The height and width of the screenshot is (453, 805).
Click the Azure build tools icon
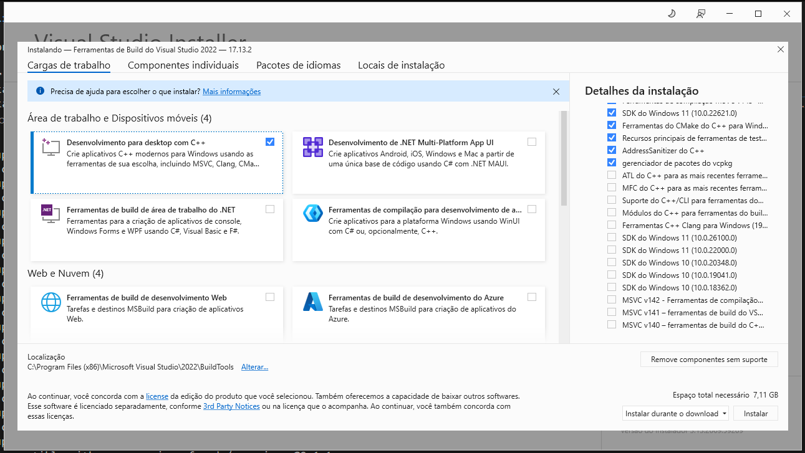[312, 302]
